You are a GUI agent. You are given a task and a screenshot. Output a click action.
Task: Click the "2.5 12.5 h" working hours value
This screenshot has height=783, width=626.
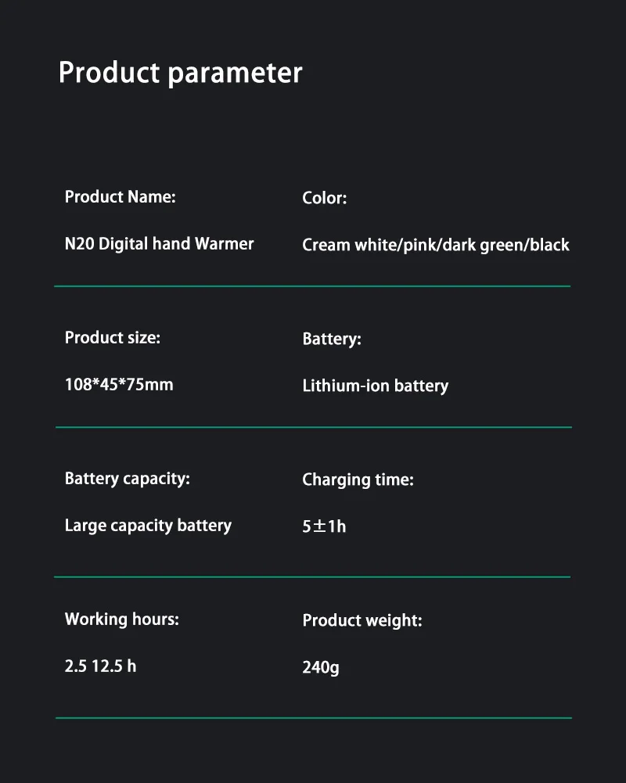(100, 666)
